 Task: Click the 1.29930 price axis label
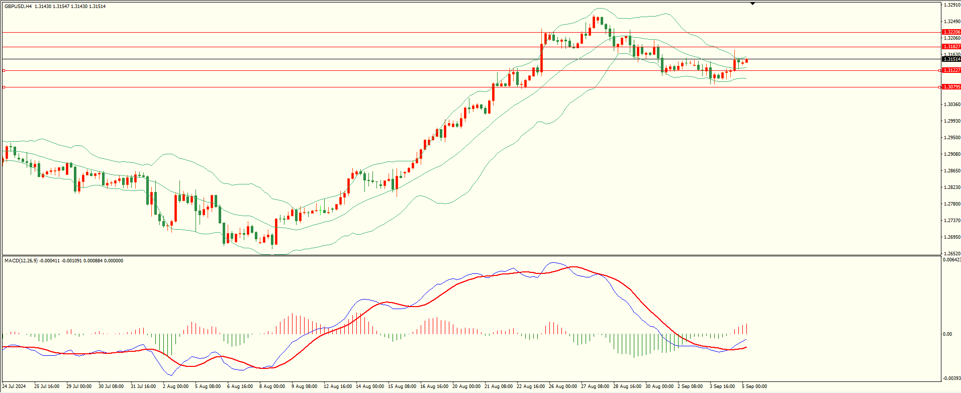[952, 121]
